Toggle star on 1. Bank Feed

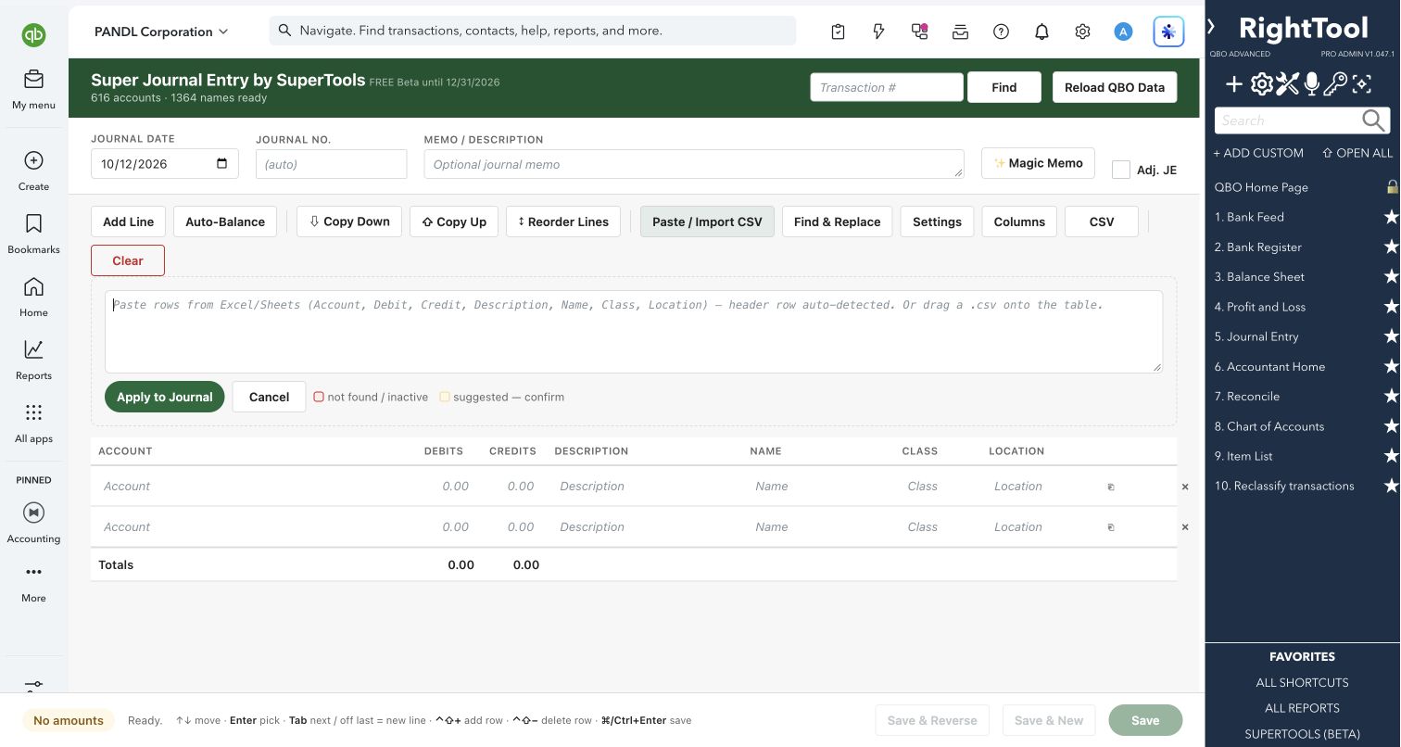1391,217
